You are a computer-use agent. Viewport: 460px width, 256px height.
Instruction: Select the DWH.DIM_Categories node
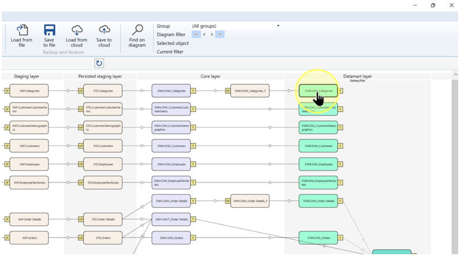[171, 91]
